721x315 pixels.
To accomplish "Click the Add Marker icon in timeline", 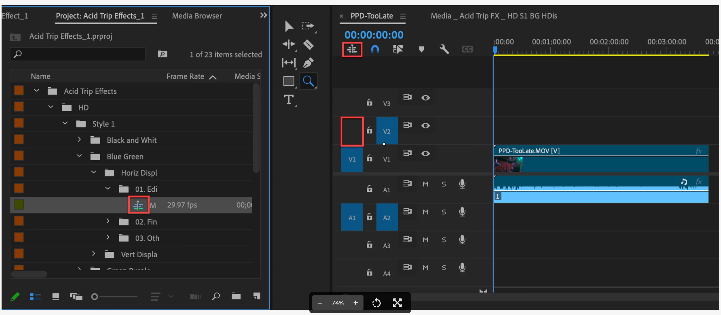I will tap(421, 49).
